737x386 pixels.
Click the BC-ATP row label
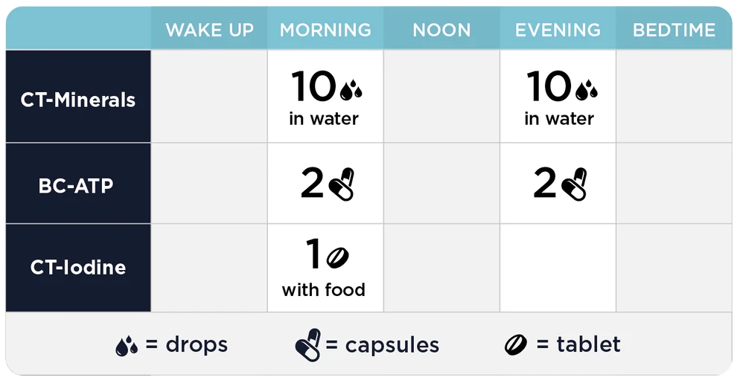click(x=76, y=185)
